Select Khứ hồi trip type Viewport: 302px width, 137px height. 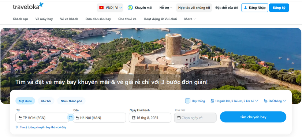[46, 101]
